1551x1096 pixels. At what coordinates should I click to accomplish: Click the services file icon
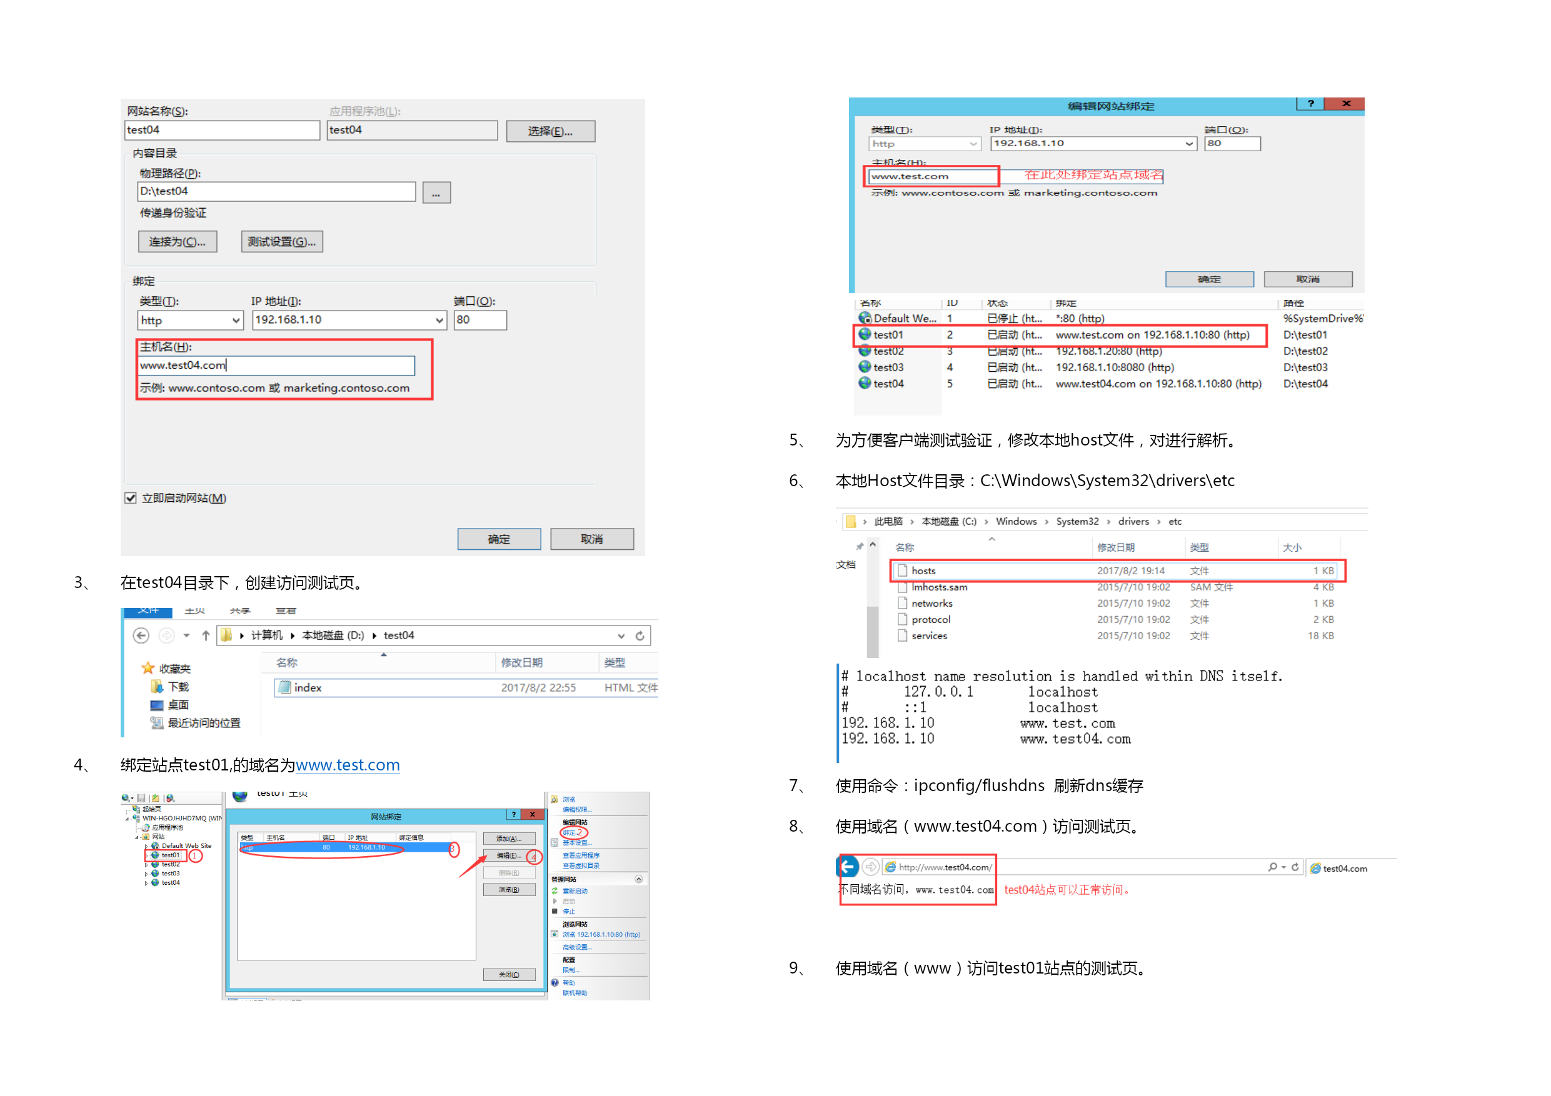[903, 635]
